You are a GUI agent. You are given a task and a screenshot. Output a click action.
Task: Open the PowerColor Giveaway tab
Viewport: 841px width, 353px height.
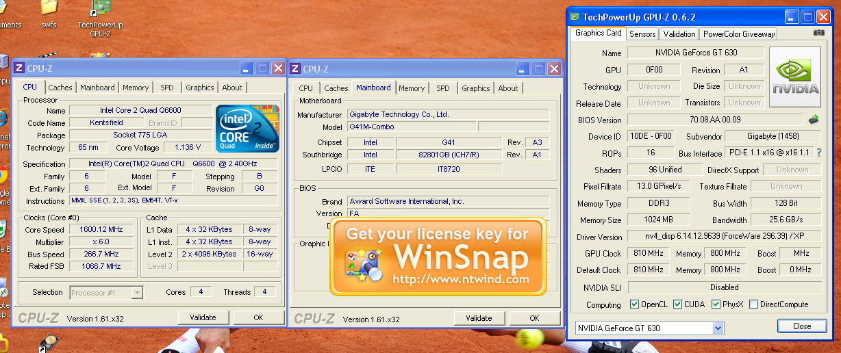pyautogui.click(x=738, y=34)
